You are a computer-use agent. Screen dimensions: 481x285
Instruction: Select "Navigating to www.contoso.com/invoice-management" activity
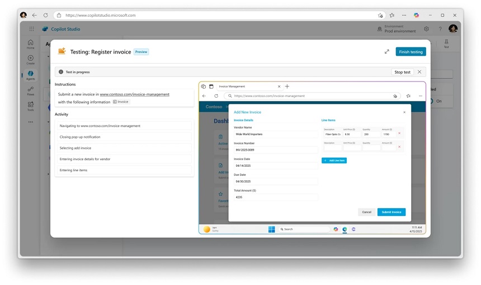pos(124,125)
